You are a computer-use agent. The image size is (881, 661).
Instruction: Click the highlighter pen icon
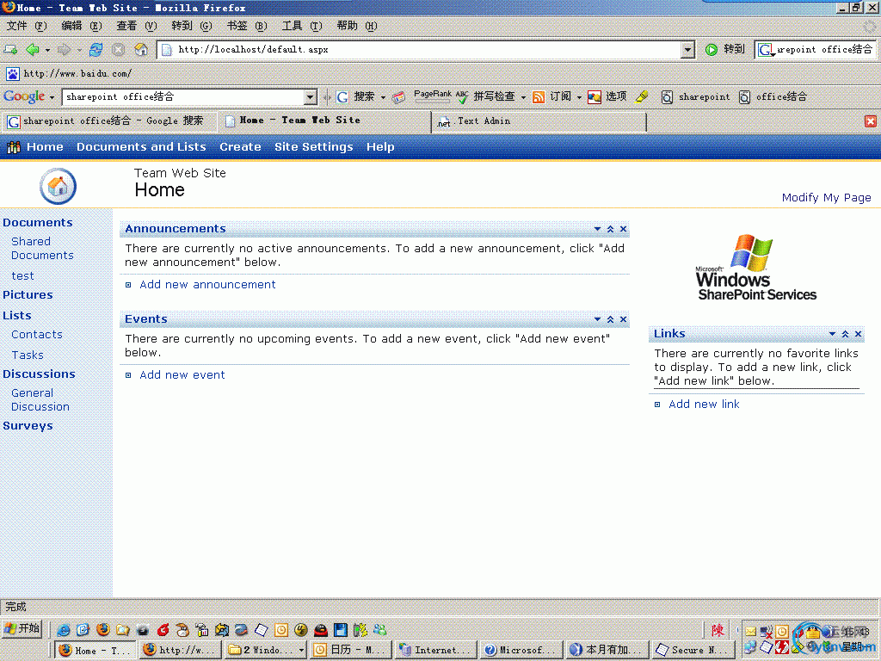642,96
